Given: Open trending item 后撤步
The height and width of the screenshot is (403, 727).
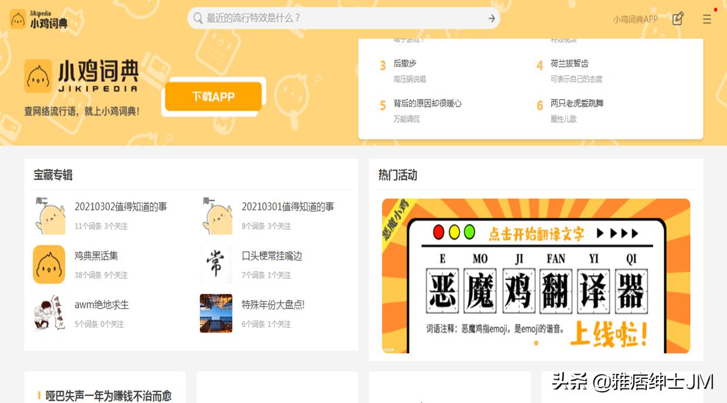Looking at the screenshot, I should 405,63.
